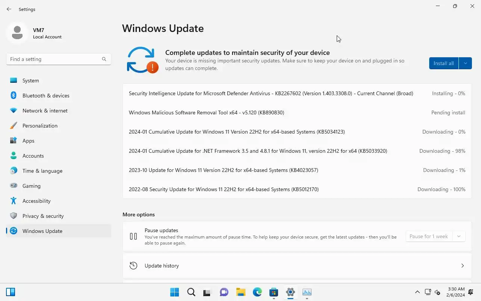Select Personalization in the sidebar
The height and width of the screenshot is (301, 481).
point(59,126)
